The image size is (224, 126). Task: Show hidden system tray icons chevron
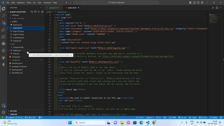pyautogui.click(x=182, y=122)
